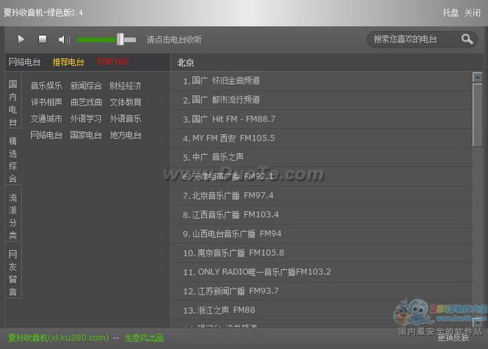Switch to the 网络电台 tab
Image resolution: width=488 pixels, height=349 pixels.
[x=25, y=62]
